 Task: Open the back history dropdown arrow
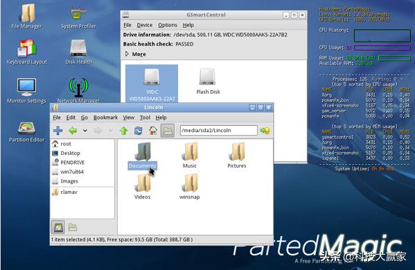[x=85, y=130]
